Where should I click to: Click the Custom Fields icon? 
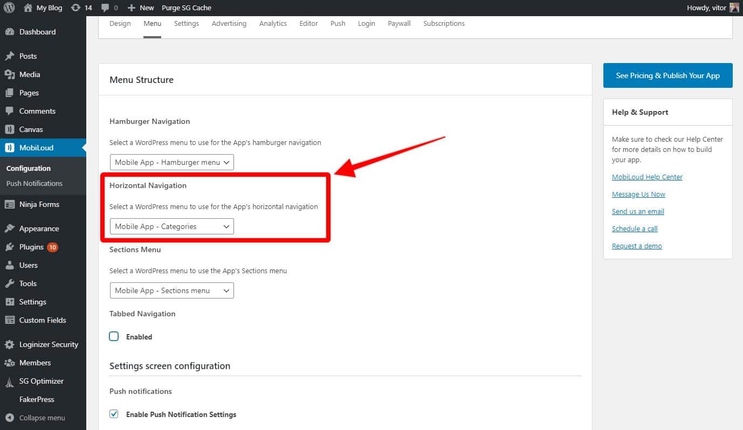click(x=9, y=320)
